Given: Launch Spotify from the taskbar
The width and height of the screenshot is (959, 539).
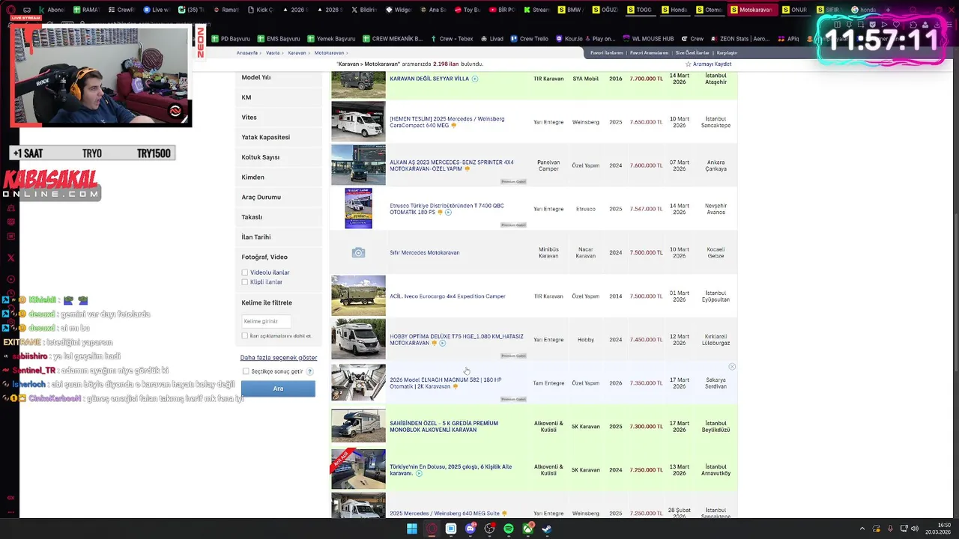Looking at the screenshot, I should click(x=509, y=529).
